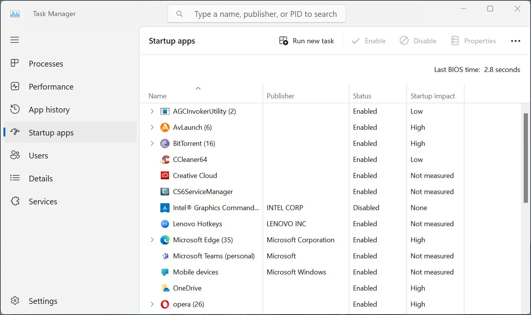The height and width of the screenshot is (315, 531).
Task: Click the Properties button
Action: tap(473, 41)
